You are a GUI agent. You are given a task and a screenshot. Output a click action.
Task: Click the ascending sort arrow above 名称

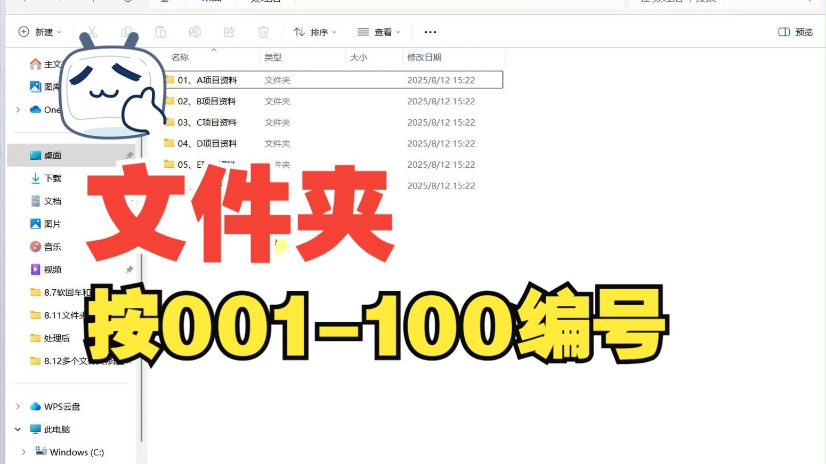pos(214,50)
